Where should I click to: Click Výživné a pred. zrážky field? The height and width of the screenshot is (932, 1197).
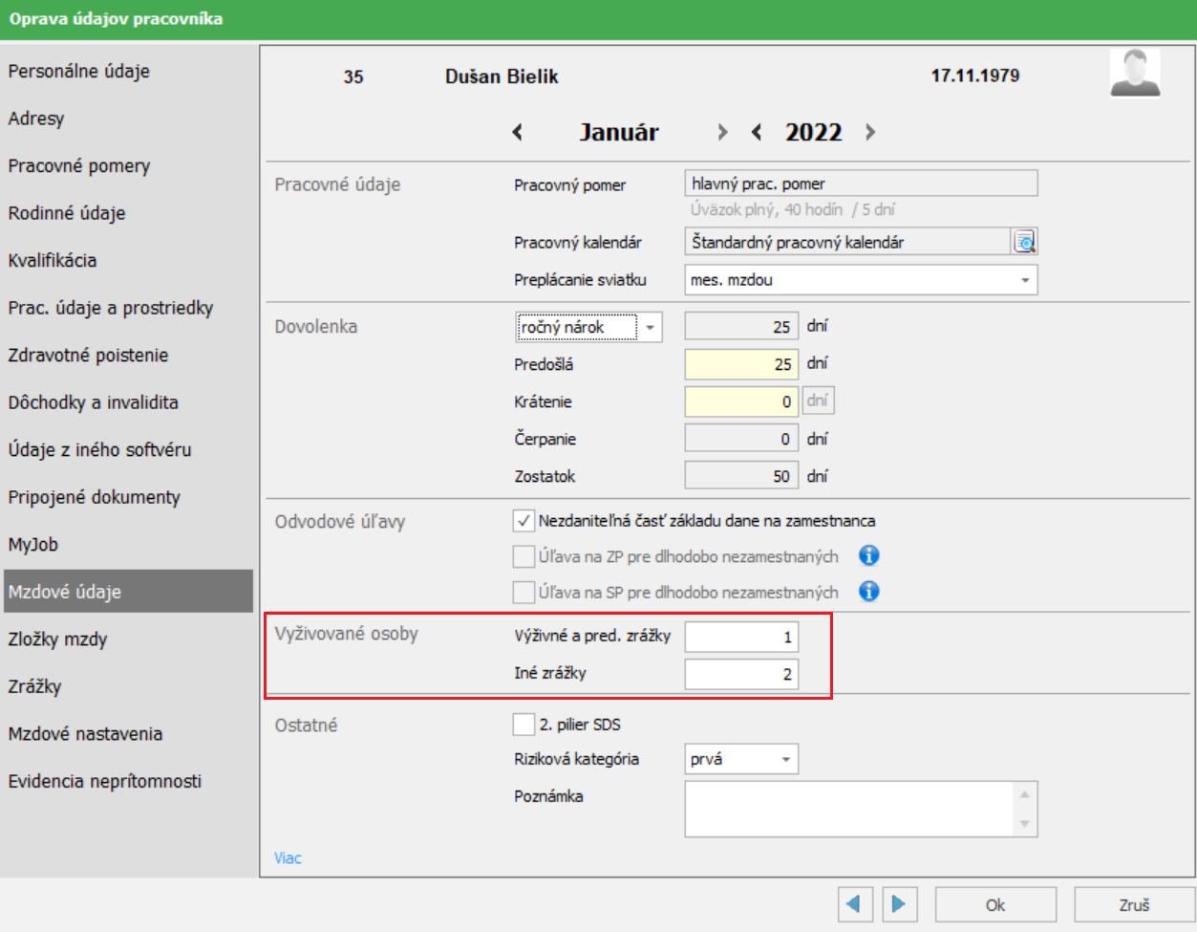[x=741, y=637]
